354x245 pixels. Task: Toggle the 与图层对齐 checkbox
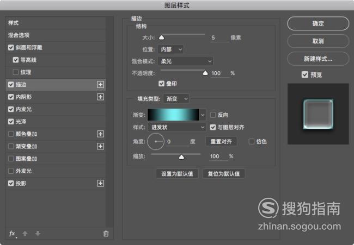[213, 128]
